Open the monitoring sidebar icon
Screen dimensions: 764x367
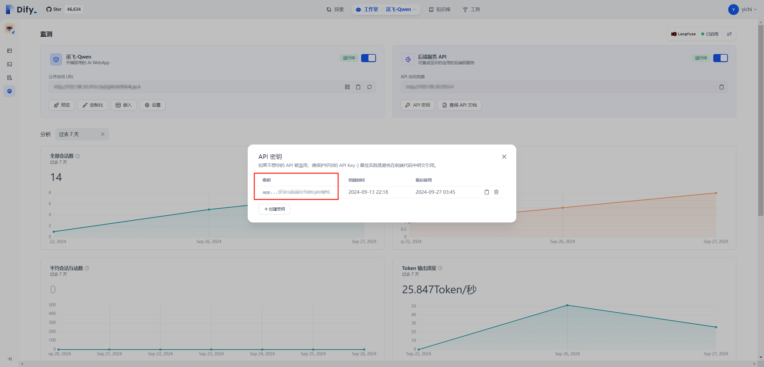tap(10, 91)
